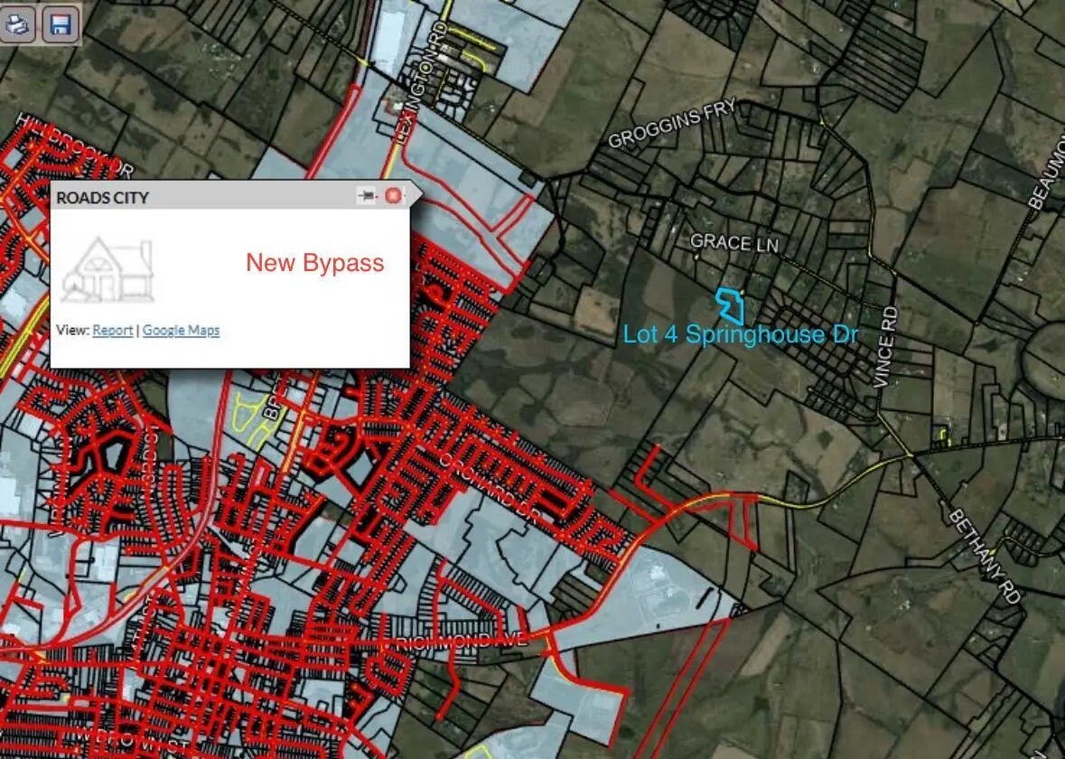Click the ROADS CITY popup title
Screen dimensions: 1065x759
[103, 197]
